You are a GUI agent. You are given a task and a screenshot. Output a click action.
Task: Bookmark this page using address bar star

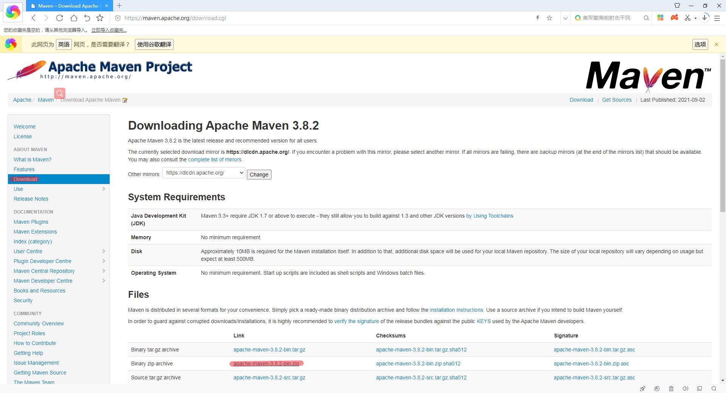pyautogui.click(x=549, y=18)
